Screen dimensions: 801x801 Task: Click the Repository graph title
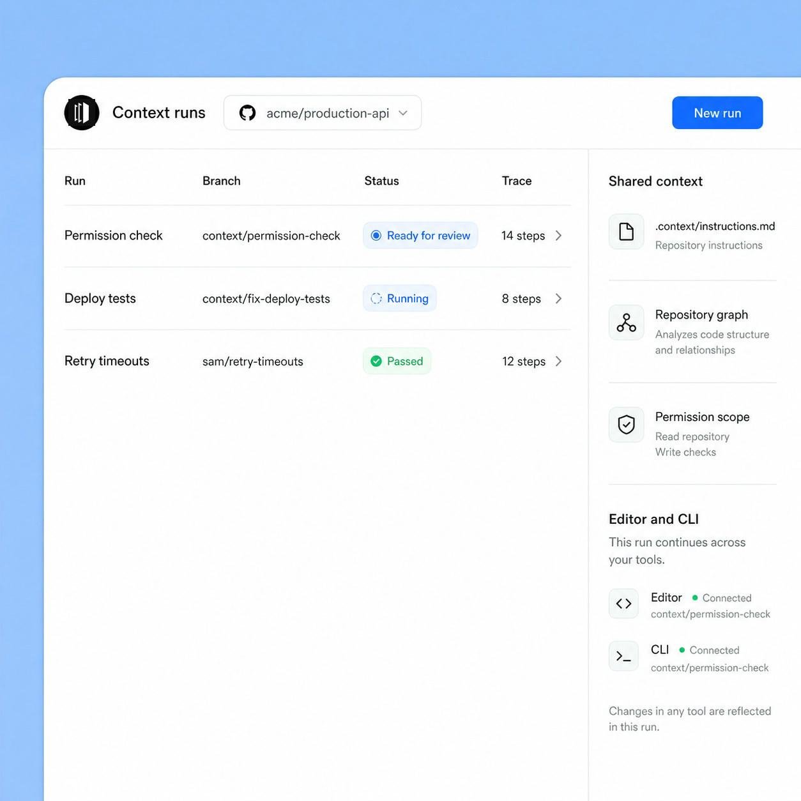(701, 315)
